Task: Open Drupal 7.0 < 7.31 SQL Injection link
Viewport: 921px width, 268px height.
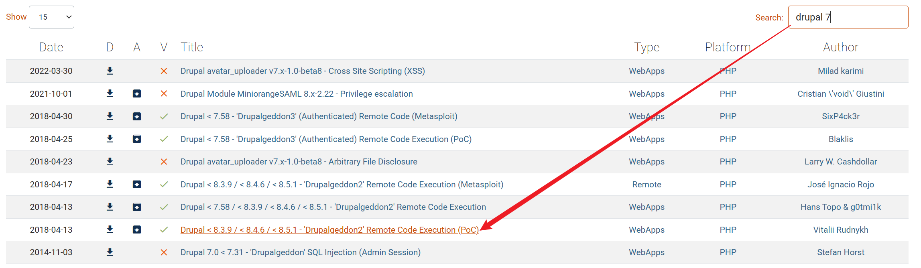Action: pyautogui.click(x=300, y=252)
